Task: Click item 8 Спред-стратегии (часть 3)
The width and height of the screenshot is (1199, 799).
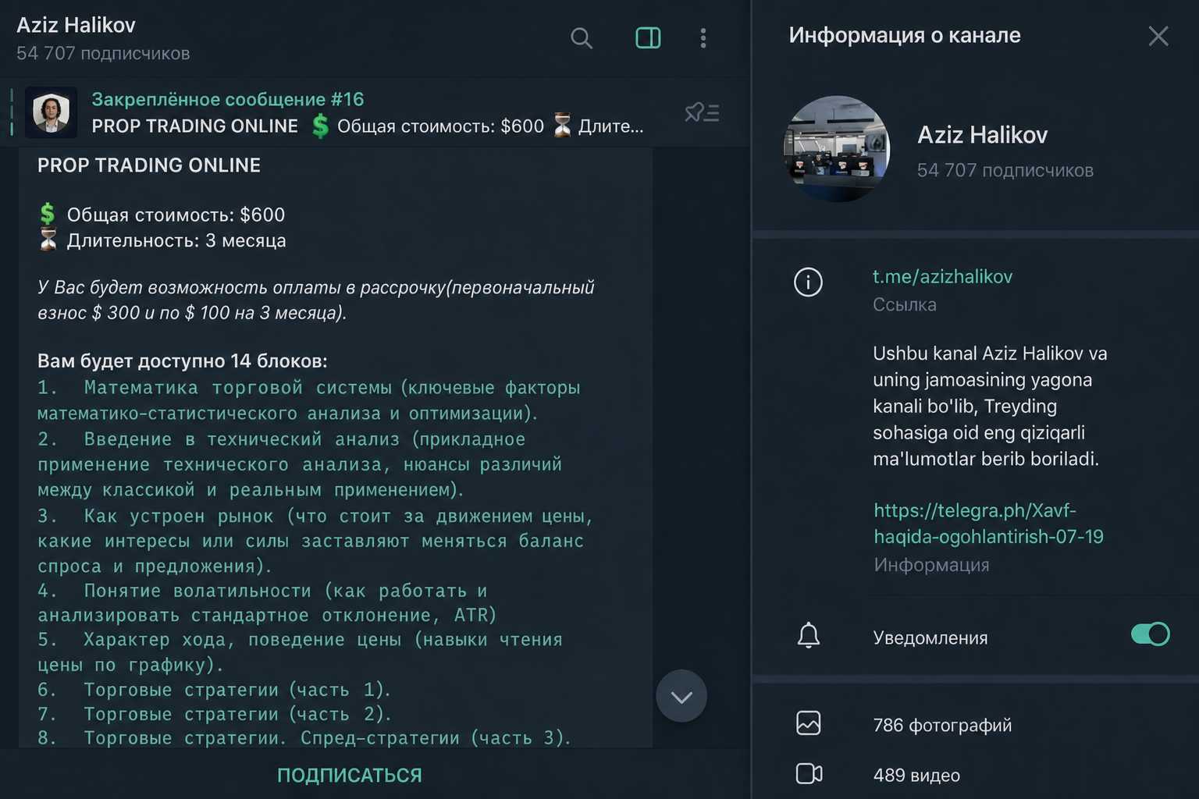Action: tap(304, 738)
